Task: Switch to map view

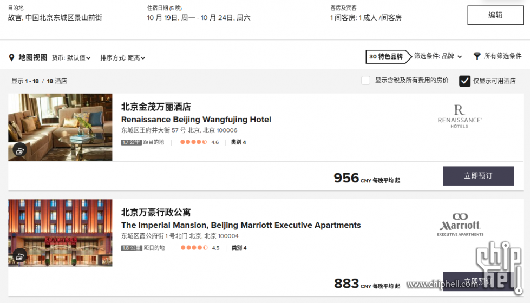Action: pyautogui.click(x=33, y=57)
